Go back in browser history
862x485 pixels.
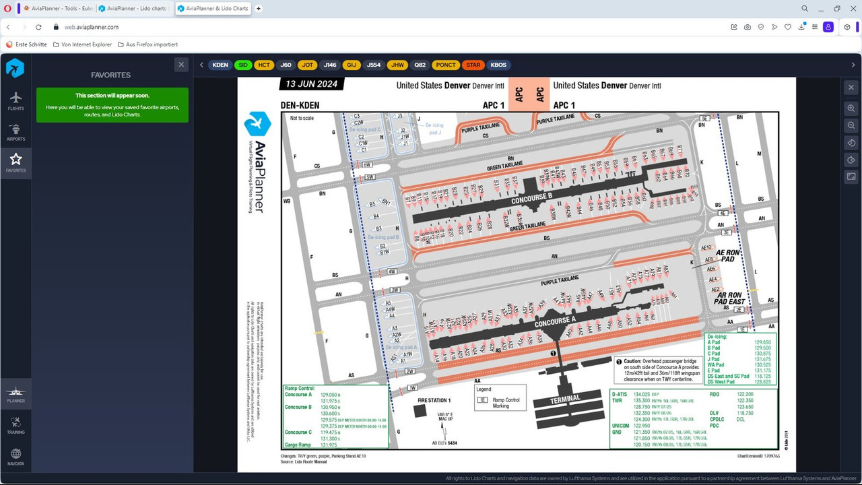click(8, 27)
